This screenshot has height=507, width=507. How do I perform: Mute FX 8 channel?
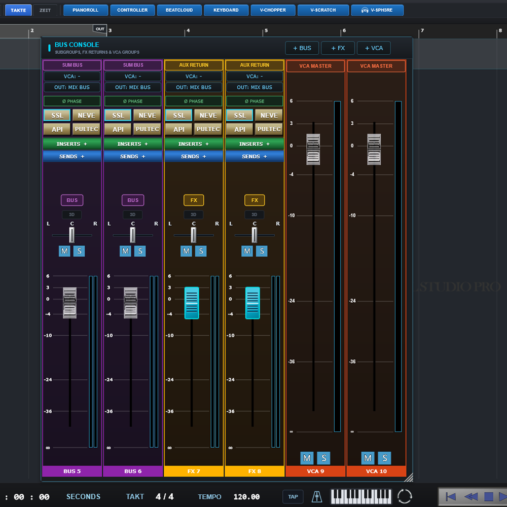tap(247, 251)
